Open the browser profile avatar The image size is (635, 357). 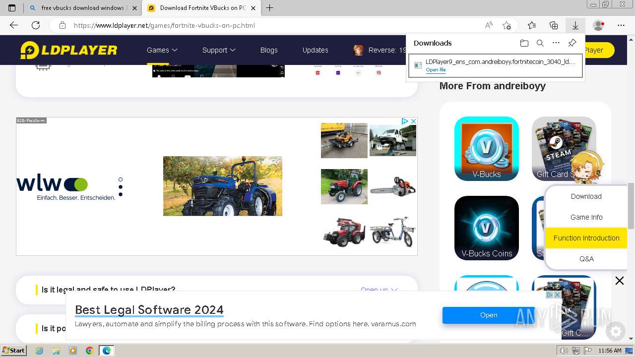[599, 25]
